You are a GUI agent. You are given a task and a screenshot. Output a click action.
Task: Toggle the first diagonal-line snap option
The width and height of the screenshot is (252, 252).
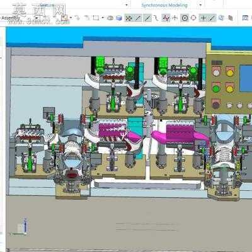pyautogui.click(x=138, y=18)
